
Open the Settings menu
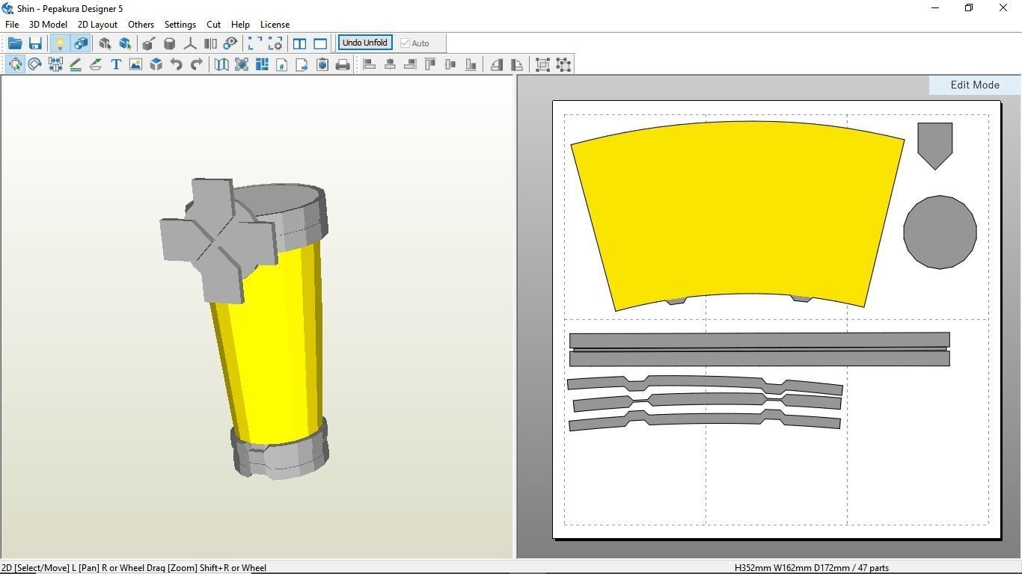pyautogui.click(x=180, y=25)
